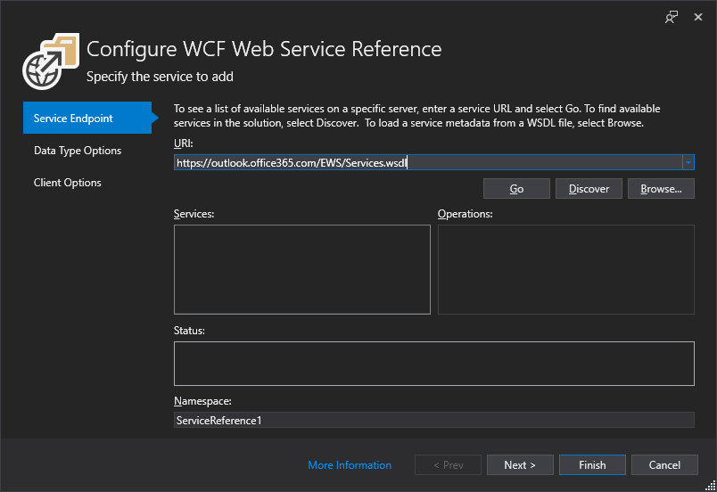This screenshot has height=492, width=717.
Task: Open the Data Type Options page
Action: [78, 151]
